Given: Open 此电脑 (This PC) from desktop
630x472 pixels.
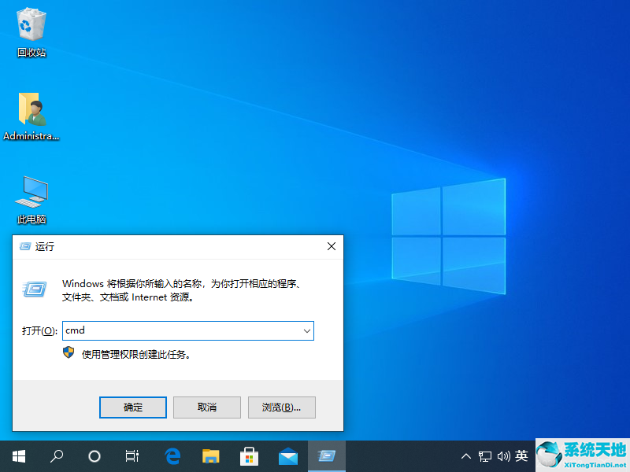Looking at the screenshot, I should tap(30, 195).
